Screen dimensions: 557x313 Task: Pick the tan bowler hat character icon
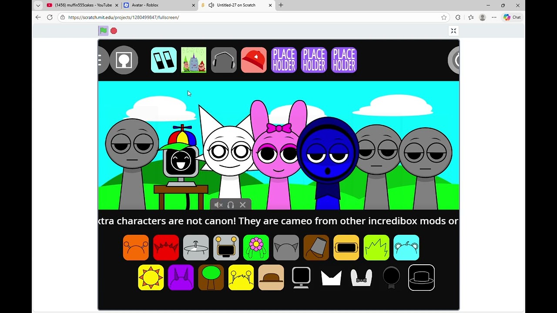(271, 277)
